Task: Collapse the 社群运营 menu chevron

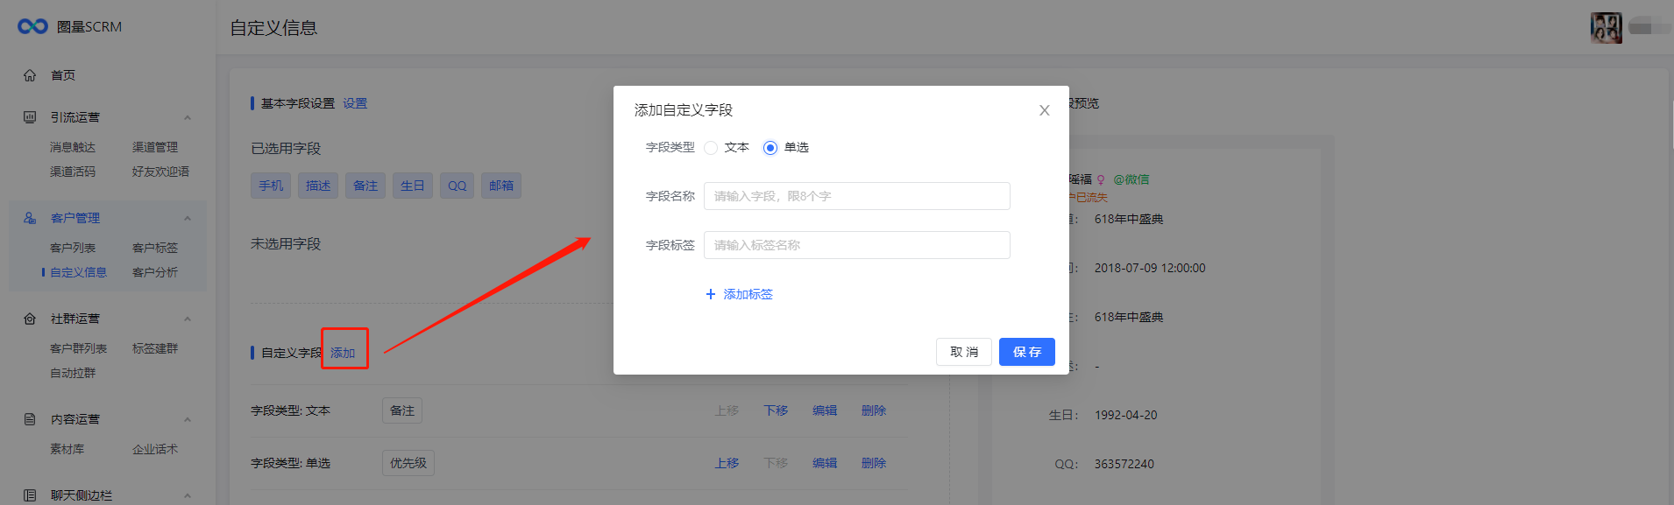Action: click(188, 319)
